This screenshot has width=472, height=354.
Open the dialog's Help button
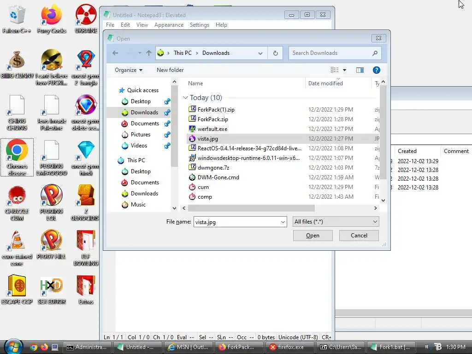pyautogui.click(x=376, y=70)
